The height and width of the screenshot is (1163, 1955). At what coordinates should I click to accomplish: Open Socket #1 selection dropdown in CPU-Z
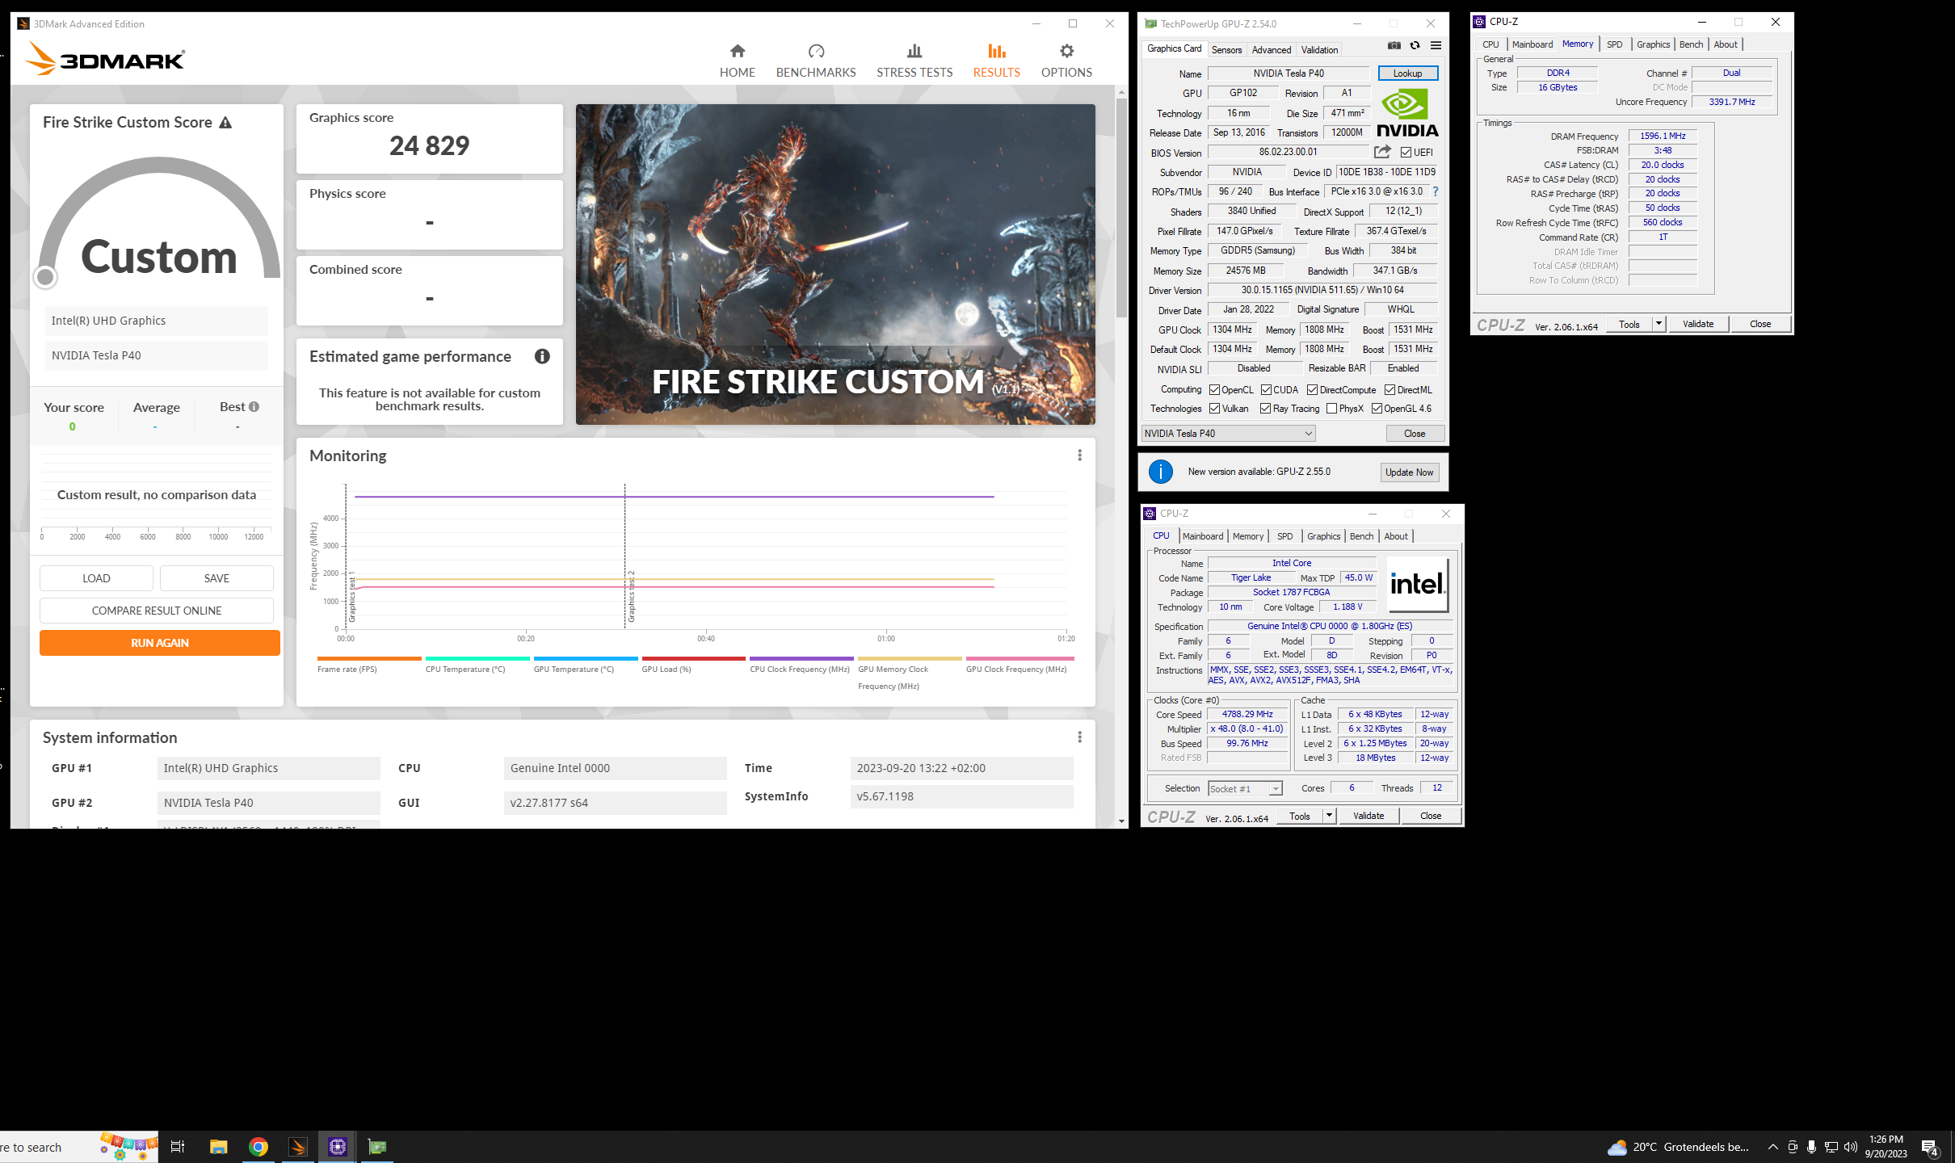[x=1245, y=788]
